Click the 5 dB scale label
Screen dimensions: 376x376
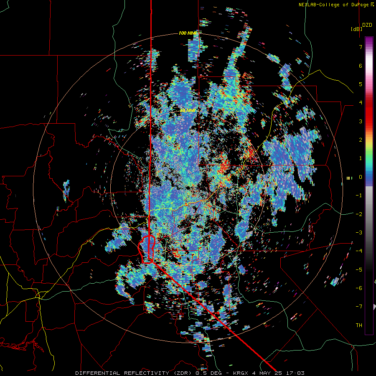pos(361,84)
